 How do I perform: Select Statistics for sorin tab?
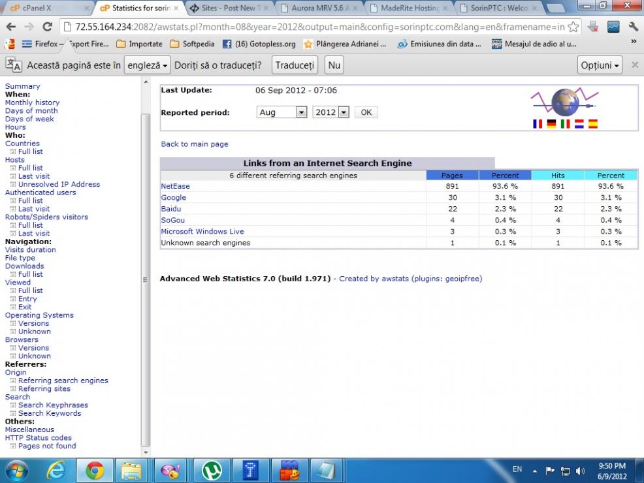tap(139, 8)
